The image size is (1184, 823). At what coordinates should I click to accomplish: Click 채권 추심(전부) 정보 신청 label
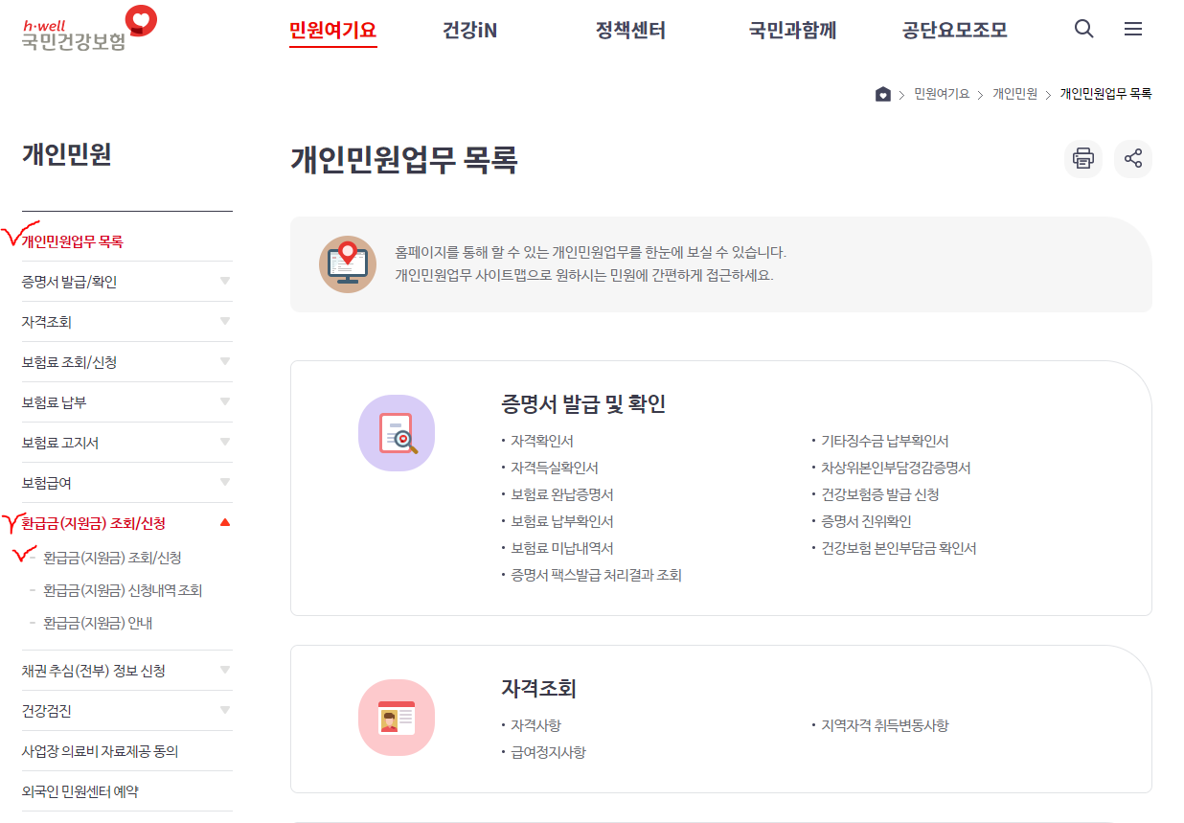tap(94, 671)
